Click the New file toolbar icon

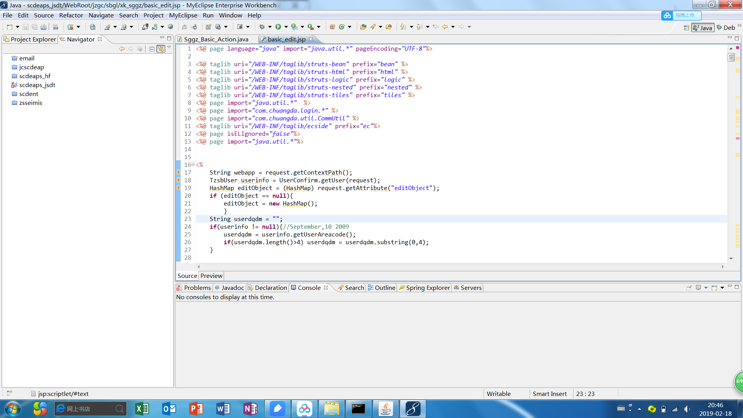pos(9,27)
